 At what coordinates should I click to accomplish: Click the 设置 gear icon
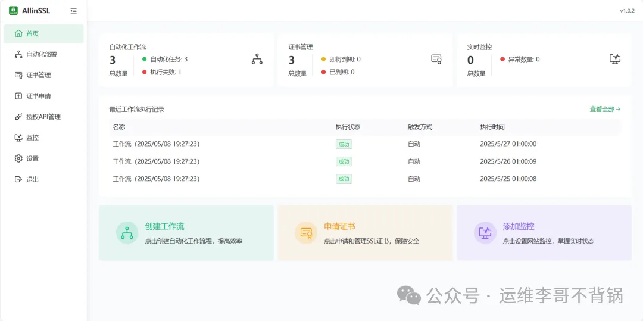click(x=18, y=158)
